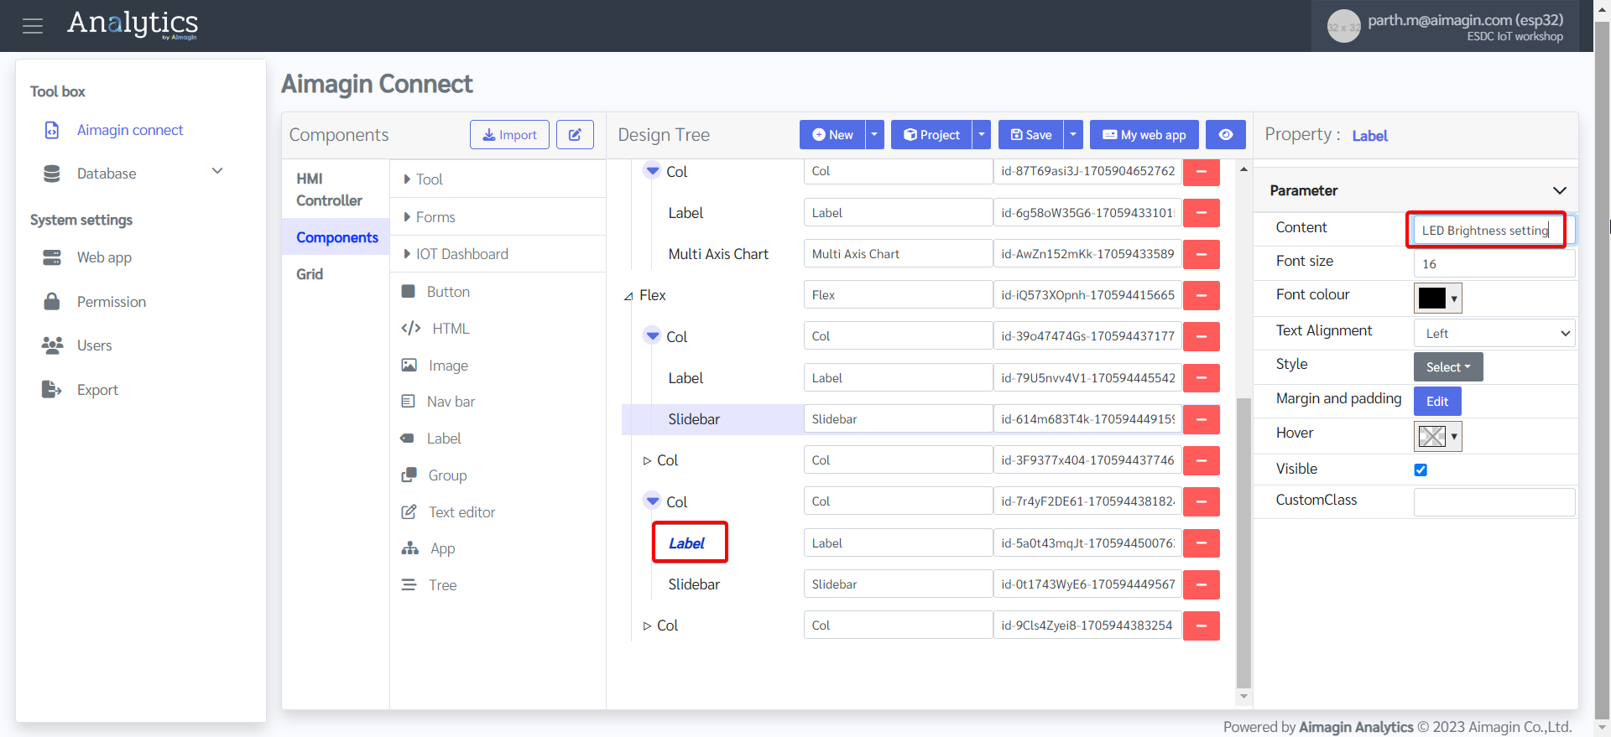Select the App sitemap component icon
Screen dimensions: 1611x737
click(410, 548)
